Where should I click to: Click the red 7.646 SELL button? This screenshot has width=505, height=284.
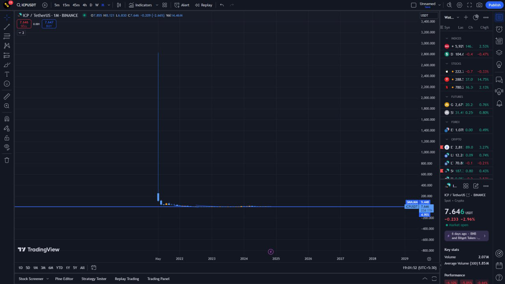pos(24,24)
